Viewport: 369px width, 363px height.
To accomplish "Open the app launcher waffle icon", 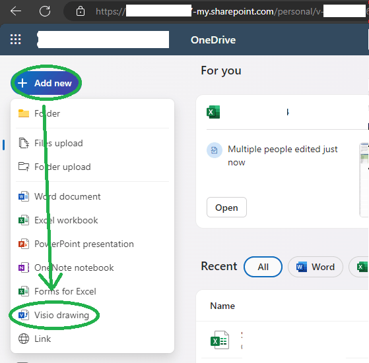I will coord(16,40).
